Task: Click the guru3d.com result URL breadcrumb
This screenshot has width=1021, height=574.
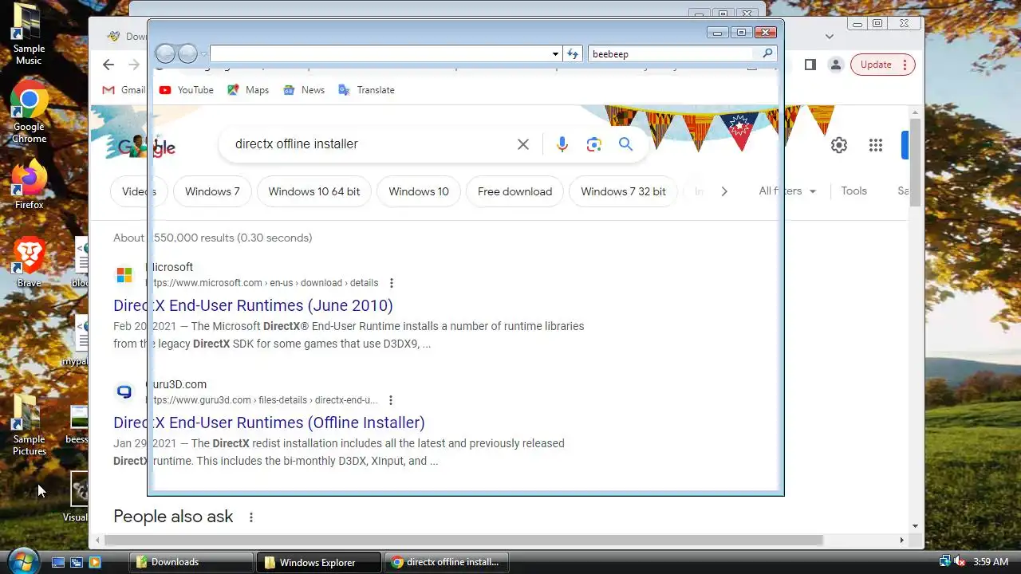Action: coord(262,400)
